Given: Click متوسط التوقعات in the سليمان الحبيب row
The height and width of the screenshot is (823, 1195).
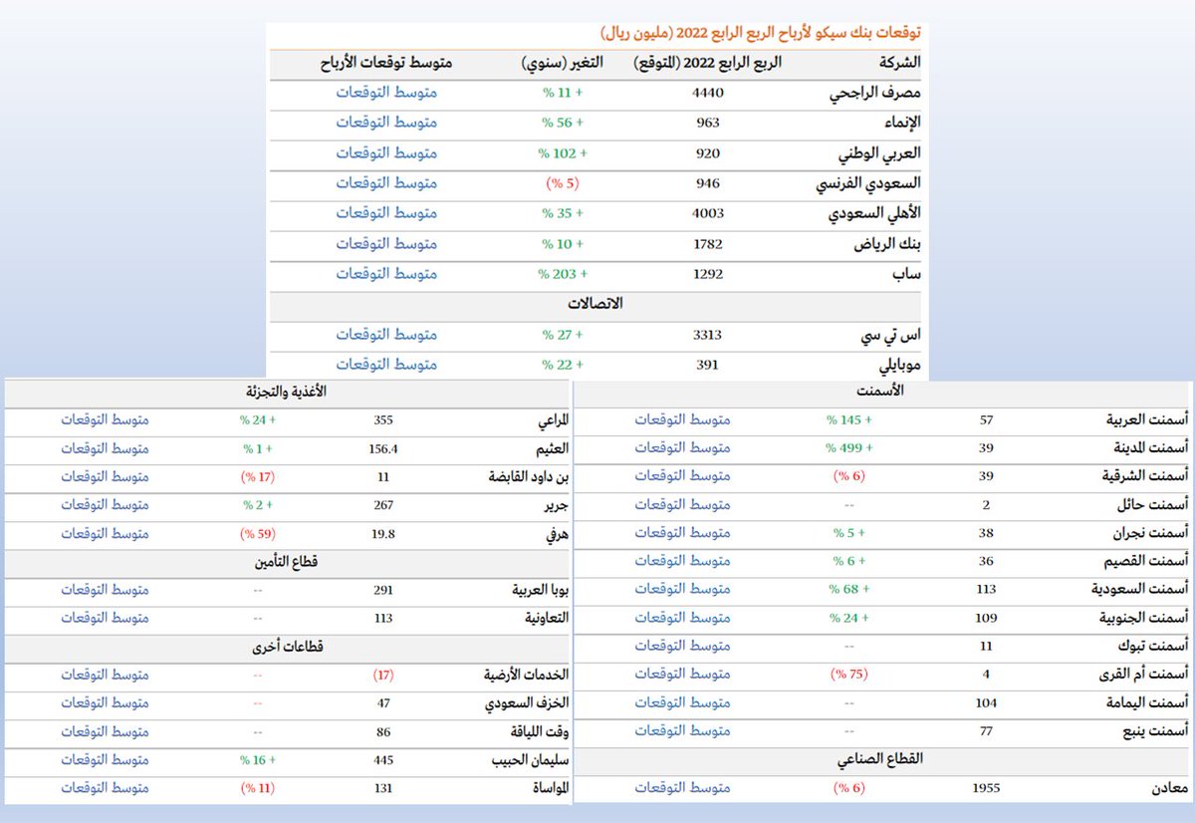Looking at the screenshot, I should (x=103, y=759).
